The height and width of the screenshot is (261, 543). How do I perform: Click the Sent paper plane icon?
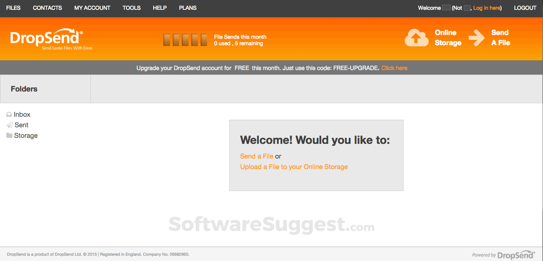point(9,125)
